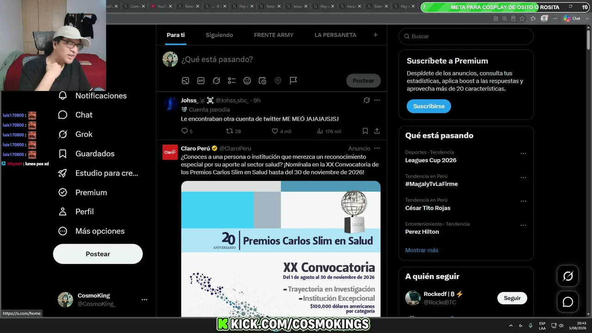Add a GIF to the post
592x333 pixels.
[x=201, y=80]
